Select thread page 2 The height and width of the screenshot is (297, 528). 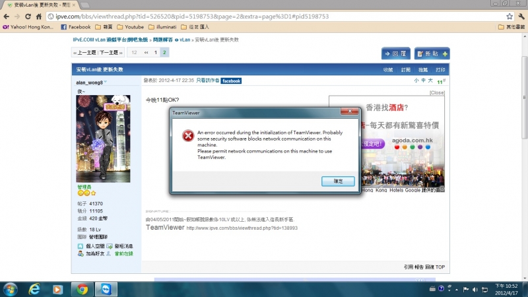coord(164,53)
